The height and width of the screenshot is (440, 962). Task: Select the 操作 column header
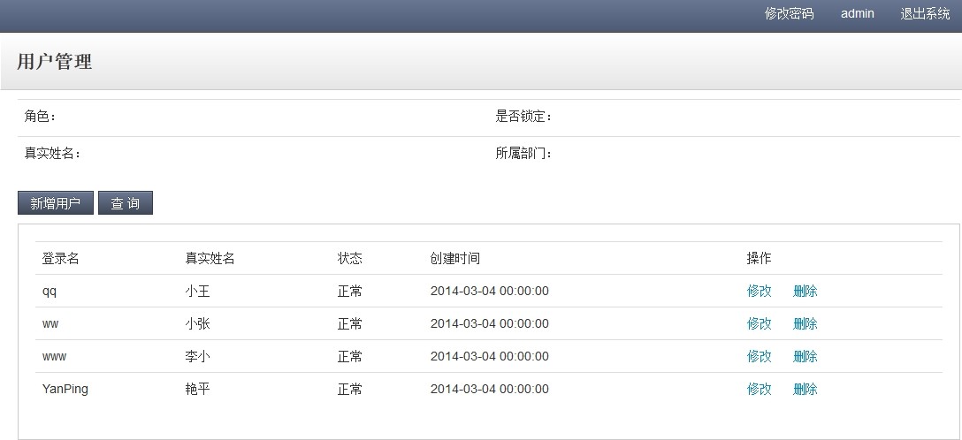coord(759,259)
